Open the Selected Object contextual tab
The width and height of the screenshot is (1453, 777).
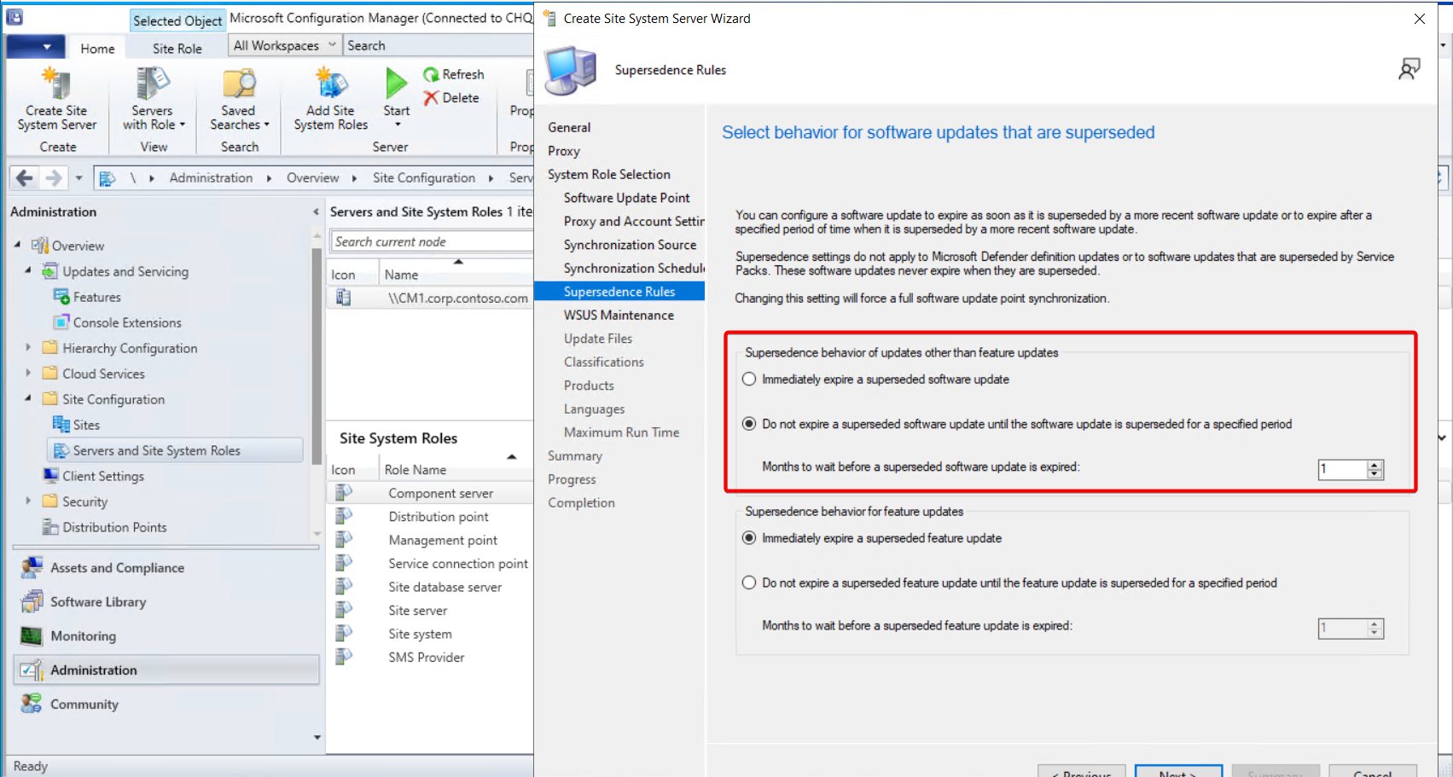(x=177, y=20)
